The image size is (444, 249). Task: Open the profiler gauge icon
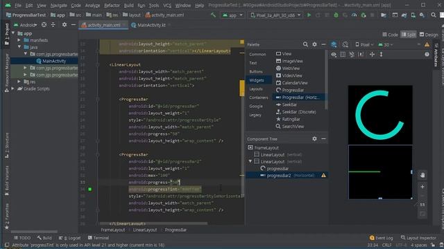click(354, 15)
